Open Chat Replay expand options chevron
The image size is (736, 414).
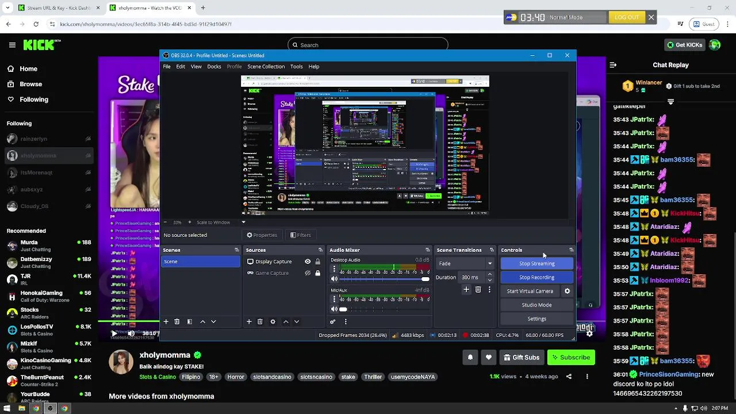click(x=670, y=101)
